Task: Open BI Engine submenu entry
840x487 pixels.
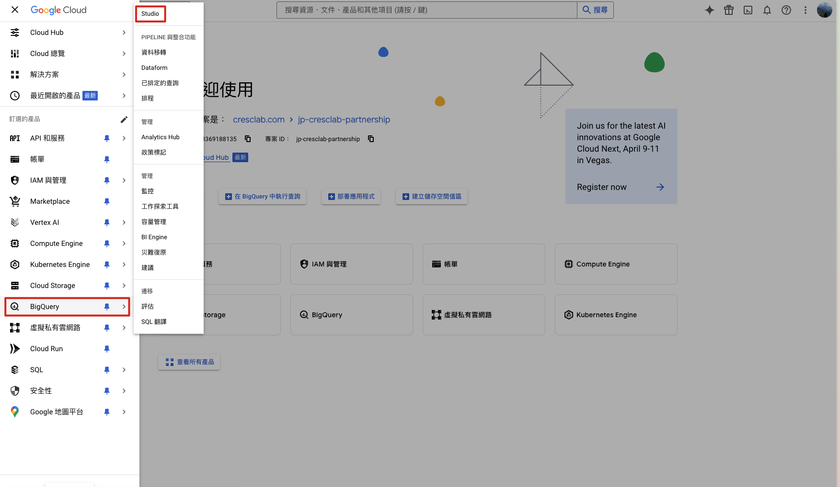Action: click(169, 237)
